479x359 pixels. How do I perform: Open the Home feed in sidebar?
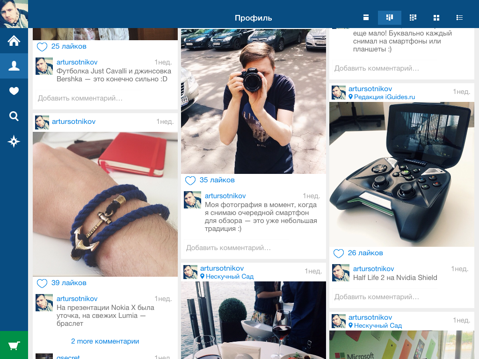click(x=14, y=41)
